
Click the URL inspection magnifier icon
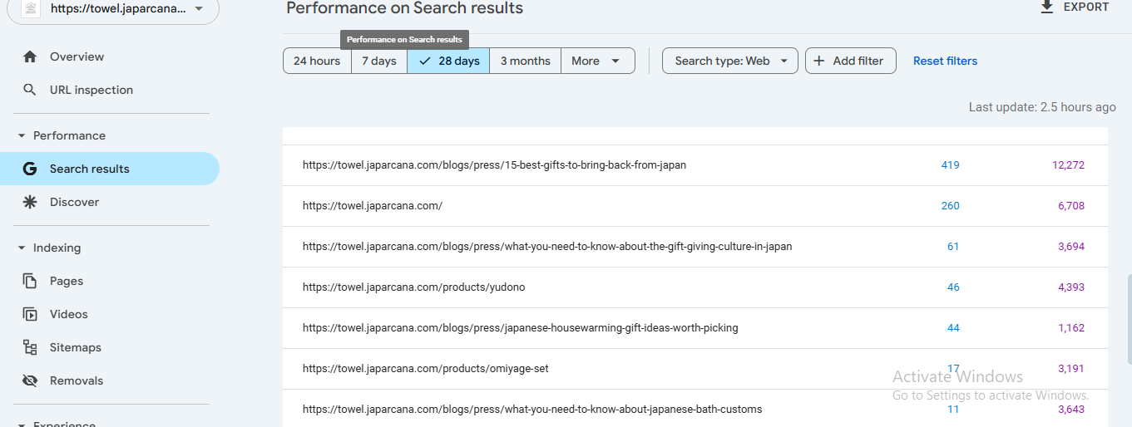30,90
